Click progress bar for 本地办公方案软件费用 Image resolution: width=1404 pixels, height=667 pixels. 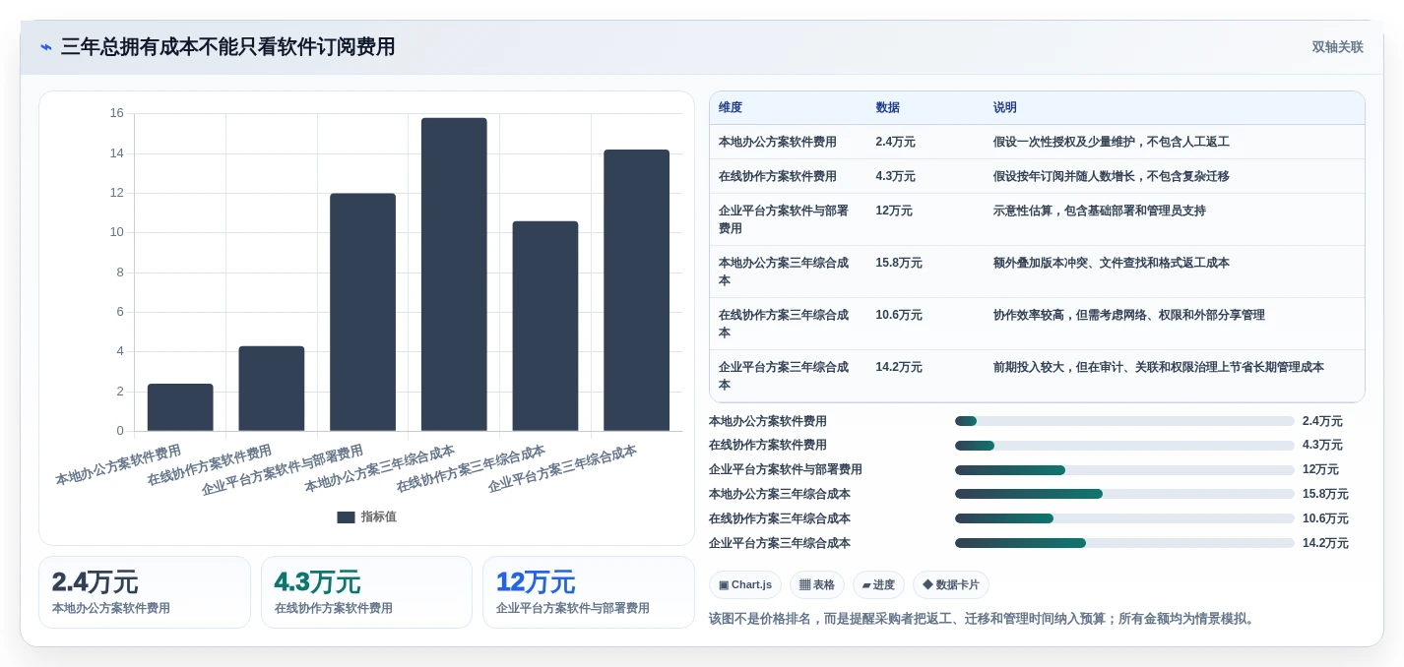coord(1124,421)
